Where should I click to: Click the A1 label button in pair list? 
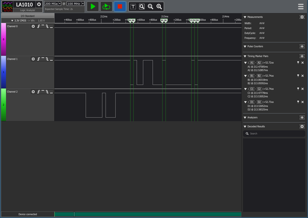coord(252,63)
